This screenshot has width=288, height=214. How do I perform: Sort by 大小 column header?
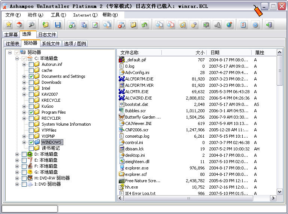point(184,53)
